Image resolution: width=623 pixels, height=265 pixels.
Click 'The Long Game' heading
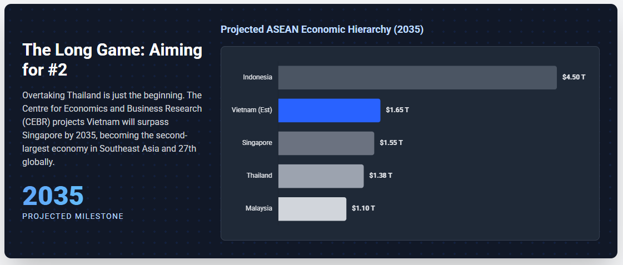(112, 60)
